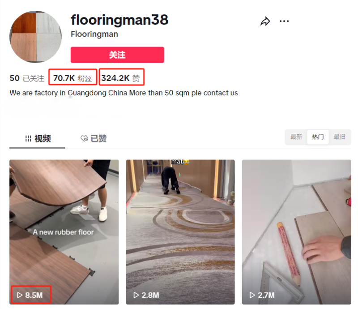View the 70.7K 粉丝 followers list
Viewport: 358px width, 309px height.
pyautogui.click(x=72, y=78)
